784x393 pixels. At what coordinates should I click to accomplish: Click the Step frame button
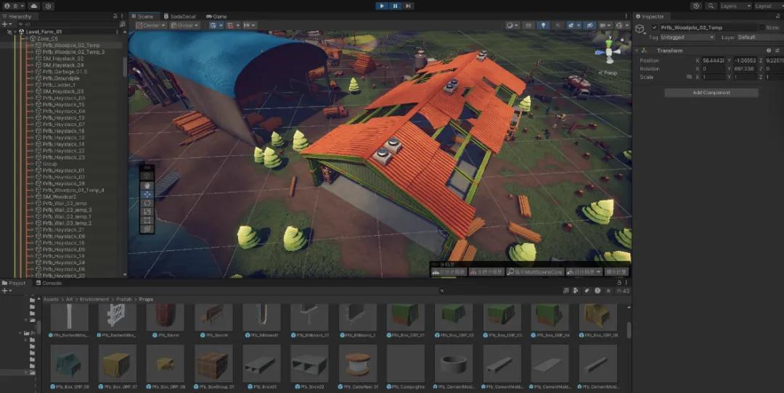[x=409, y=6]
